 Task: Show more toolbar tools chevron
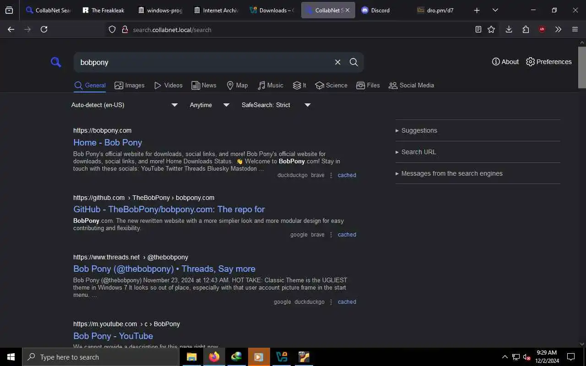pos(558,29)
